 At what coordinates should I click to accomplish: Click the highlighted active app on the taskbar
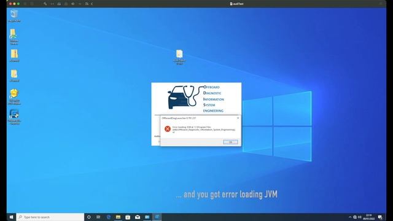click(157, 217)
